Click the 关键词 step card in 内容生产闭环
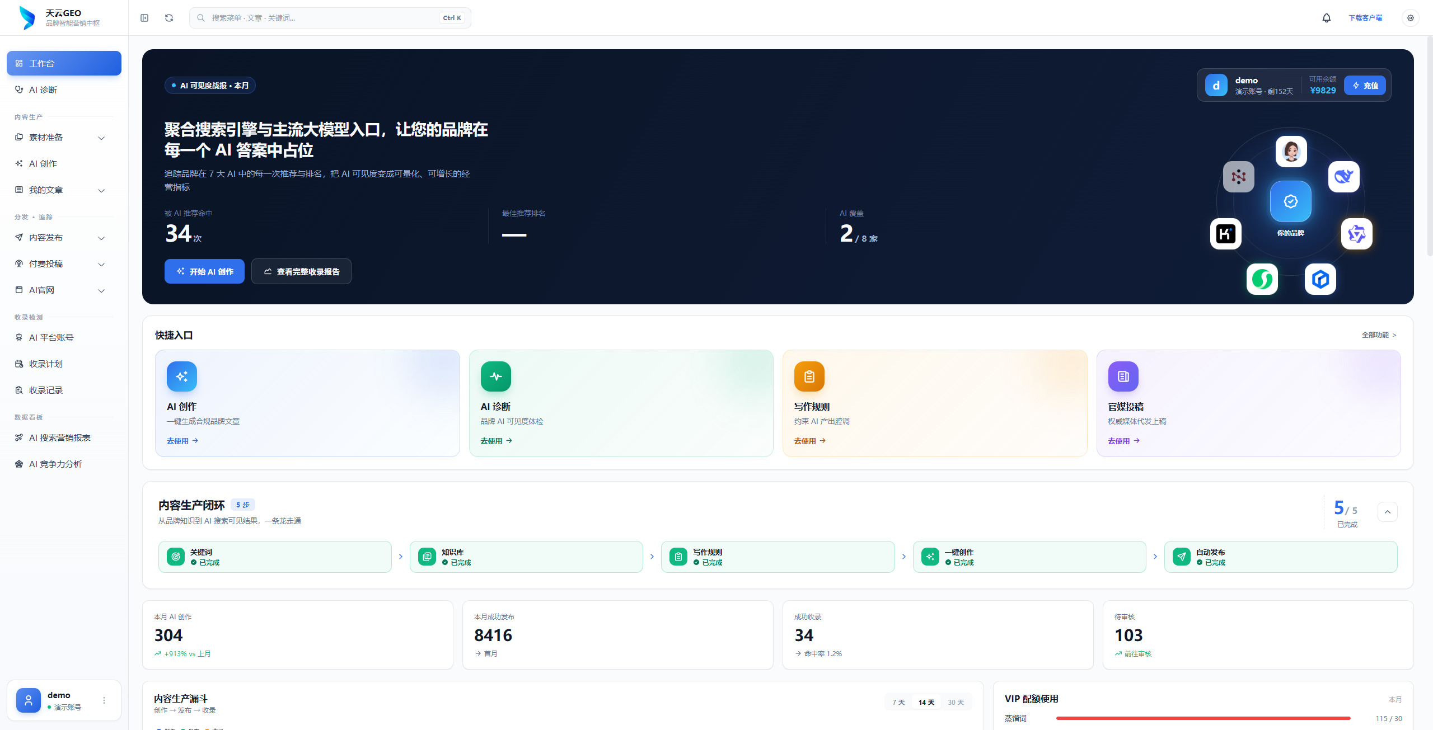Screen dimensions: 1433x730 tap(275, 557)
